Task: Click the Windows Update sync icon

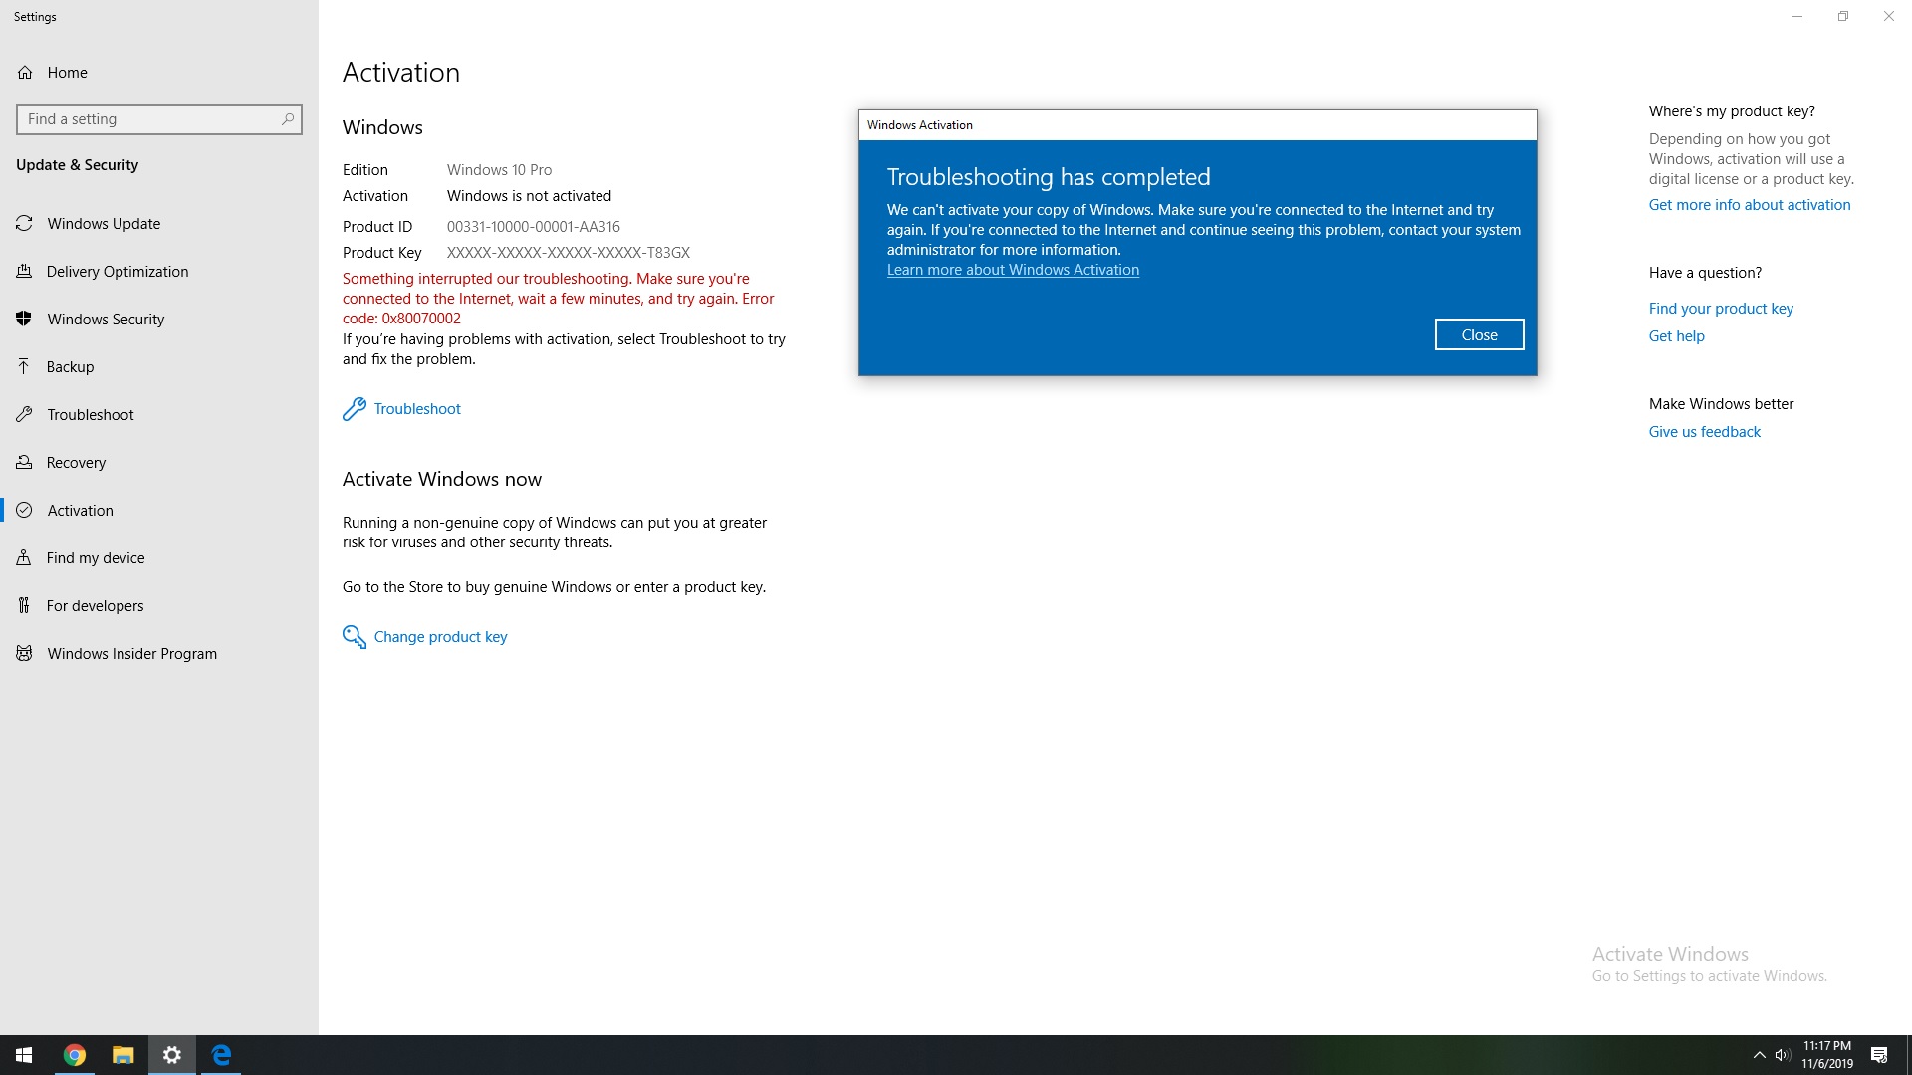Action: (x=25, y=224)
